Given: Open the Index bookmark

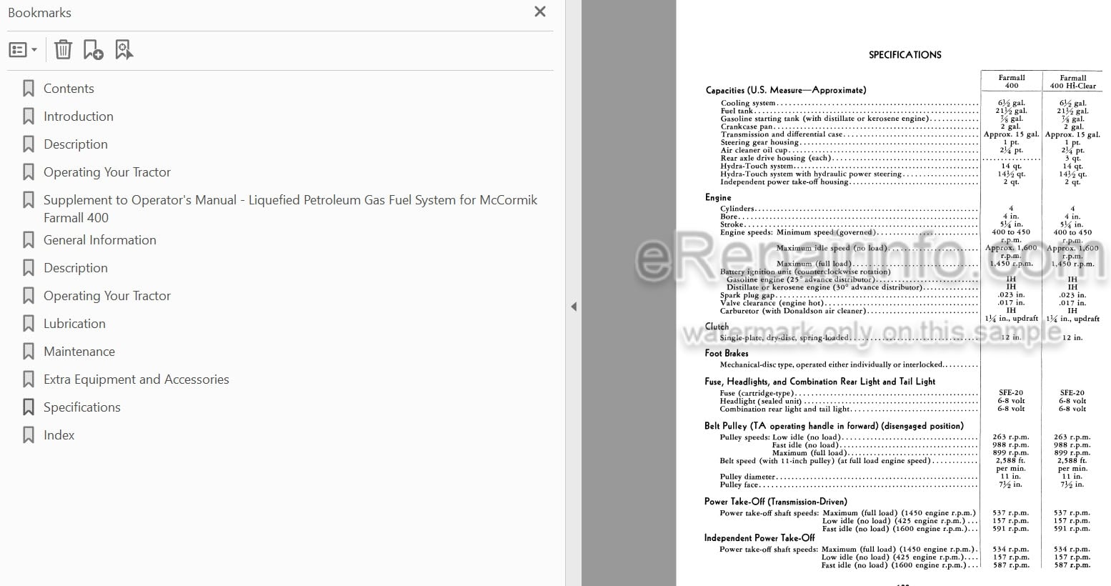Looking at the screenshot, I should click(59, 435).
